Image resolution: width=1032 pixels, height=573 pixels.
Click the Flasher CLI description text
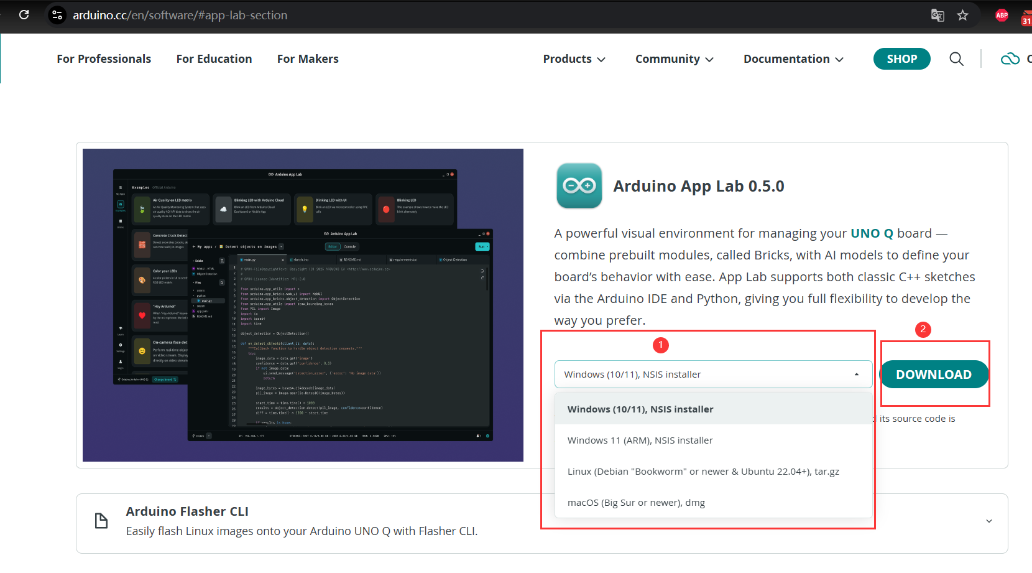[302, 531]
